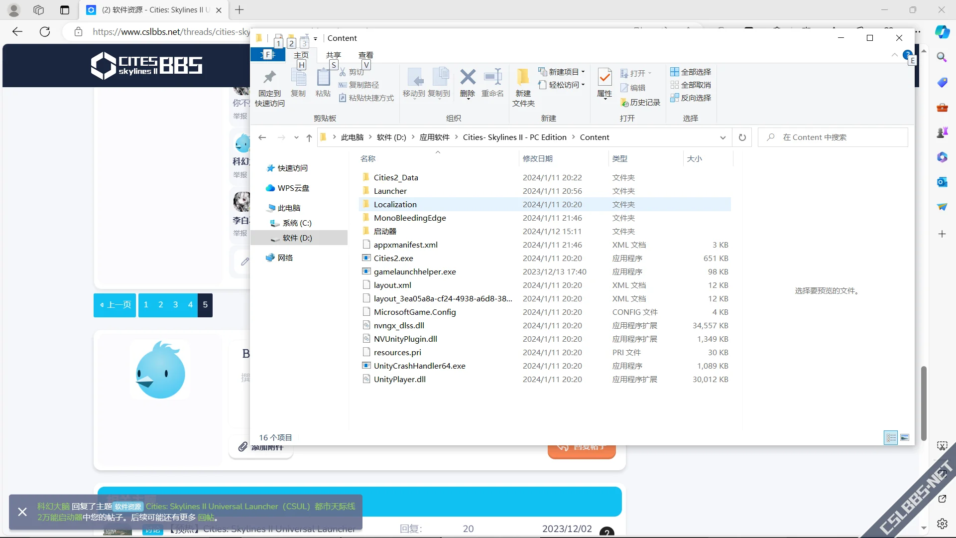Open Quick Access Toolbar customize arrow
The height and width of the screenshot is (538, 956).
point(315,38)
